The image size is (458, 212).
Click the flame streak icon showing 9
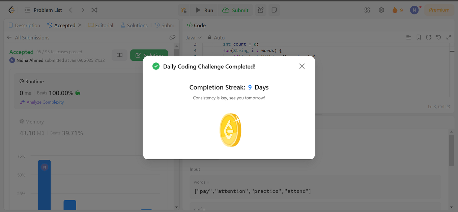[397, 10]
